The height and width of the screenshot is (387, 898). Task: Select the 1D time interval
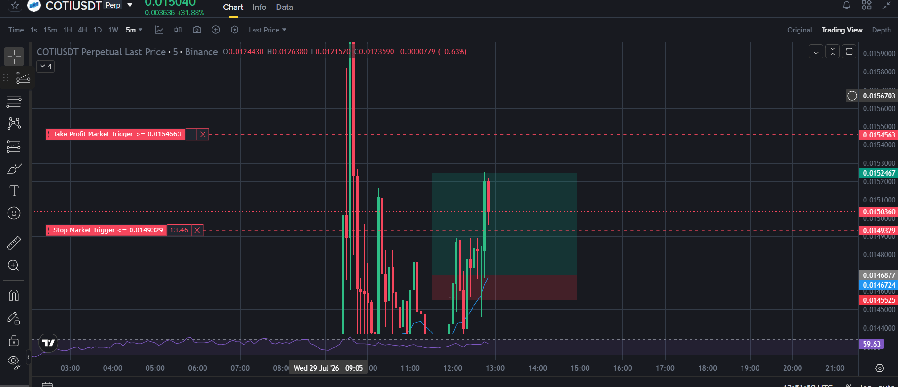[98, 30]
